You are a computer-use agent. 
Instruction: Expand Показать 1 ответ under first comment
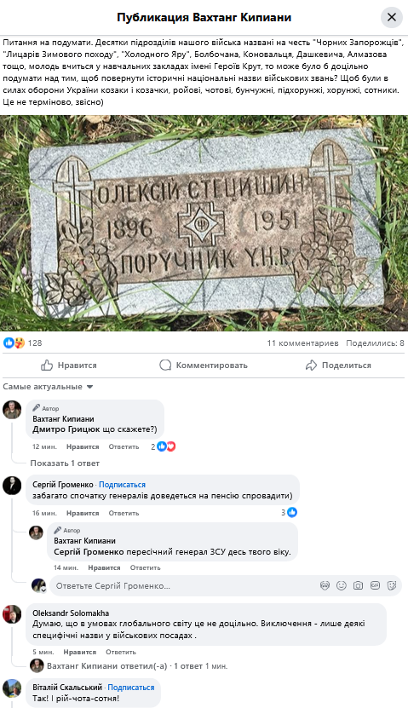(x=65, y=463)
